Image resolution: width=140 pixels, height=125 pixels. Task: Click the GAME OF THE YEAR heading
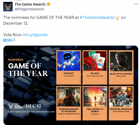tap(28, 70)
